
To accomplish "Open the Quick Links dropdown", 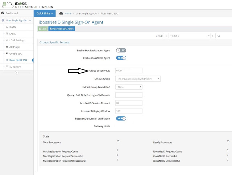I will click(x=45, y=13).
